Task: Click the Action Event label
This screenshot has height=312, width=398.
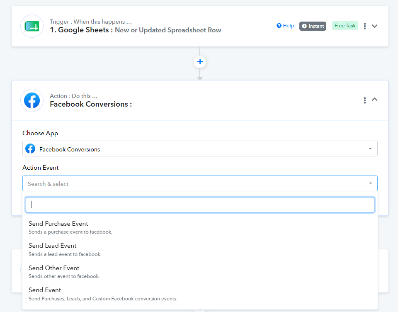Action: click(x=41, y=168)
